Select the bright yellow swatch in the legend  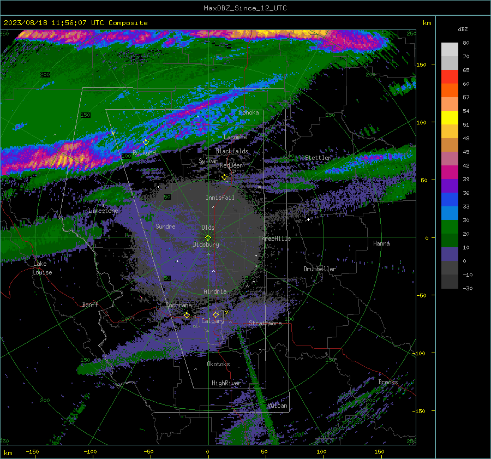tap(450, 118)
